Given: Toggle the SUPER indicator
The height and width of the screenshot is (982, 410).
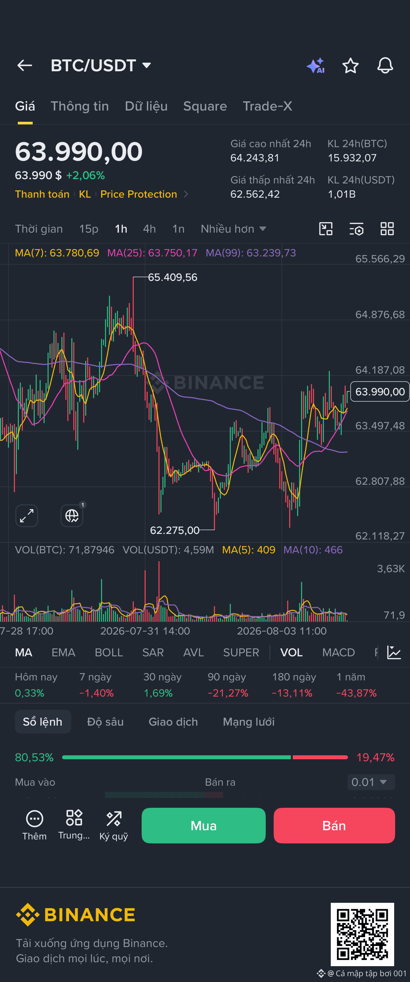Looking at the screenshot, I should [x=241, y=652].
